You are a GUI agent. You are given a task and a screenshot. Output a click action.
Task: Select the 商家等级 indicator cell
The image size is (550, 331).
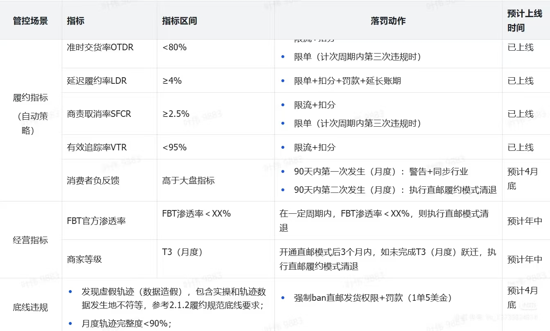84,259
